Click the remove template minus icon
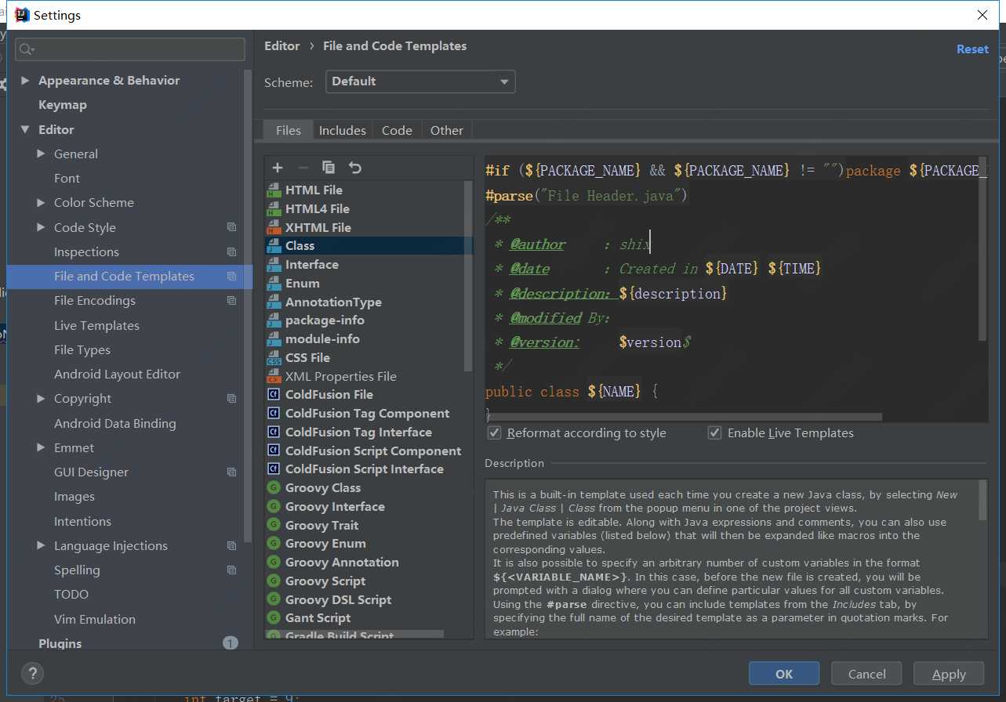Viewport: 1006px width, 702px height. click(x=303, y=168)
